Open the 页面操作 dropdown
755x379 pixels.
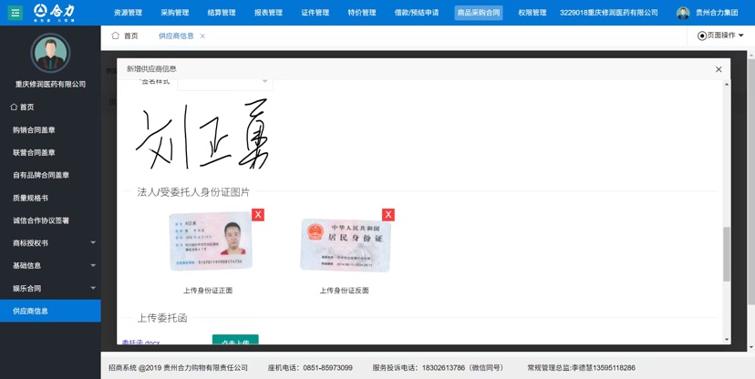[x=720, y=36]
